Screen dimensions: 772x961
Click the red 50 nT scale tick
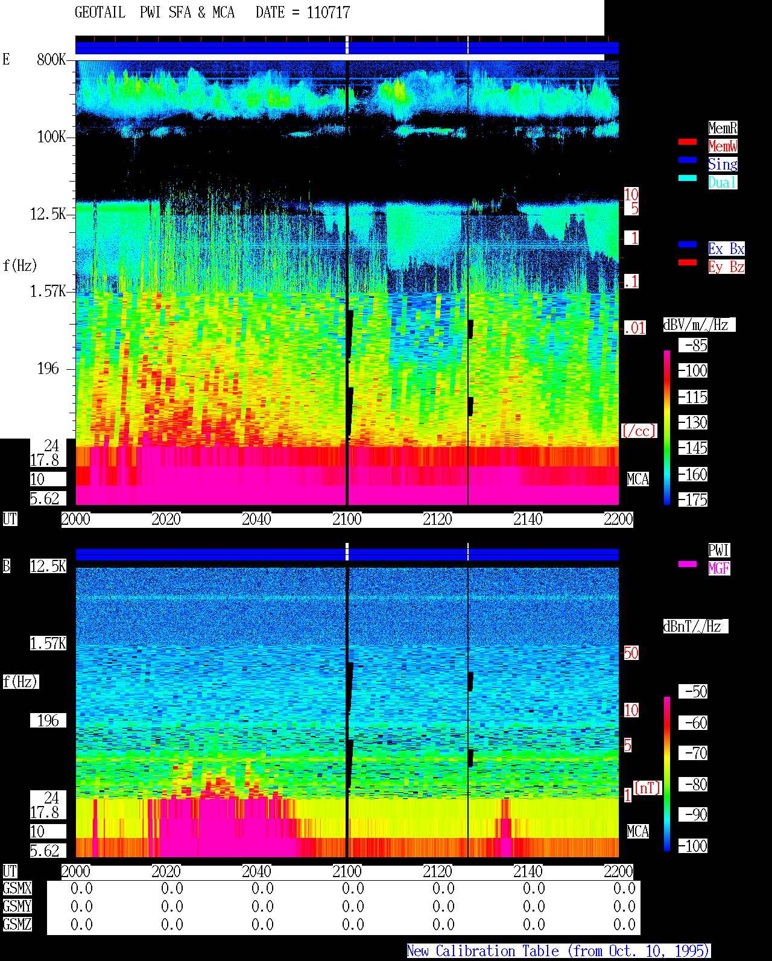(x=631, y=653)
